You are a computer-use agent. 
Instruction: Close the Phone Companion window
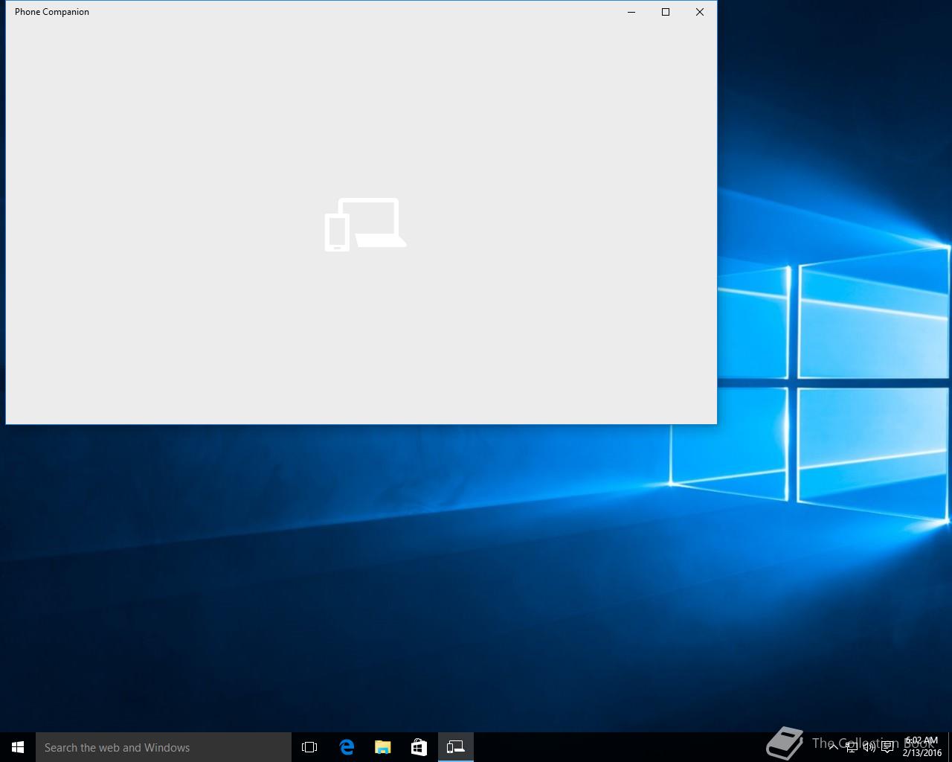pos(700,12)
